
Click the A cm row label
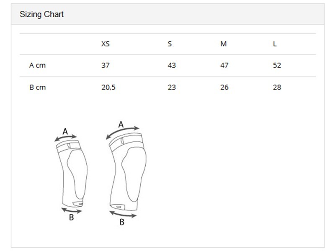tap(37, 65)
